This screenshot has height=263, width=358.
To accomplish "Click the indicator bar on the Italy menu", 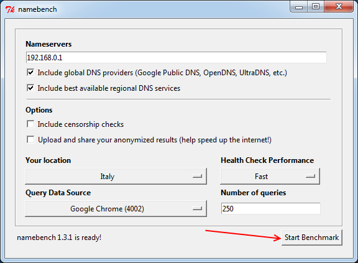I will 197,176.
